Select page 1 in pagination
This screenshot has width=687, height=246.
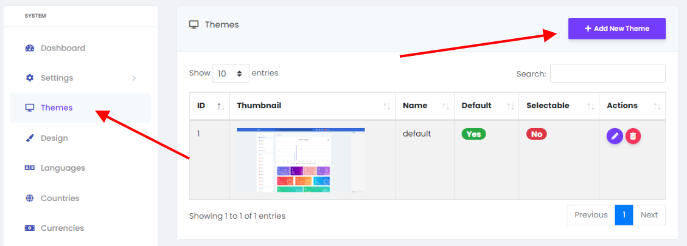click(x=624, y=215)
